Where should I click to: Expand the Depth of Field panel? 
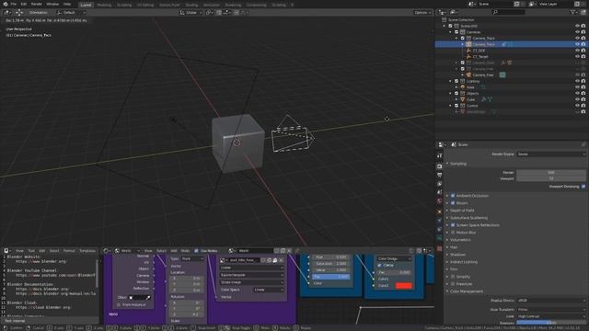[x=462, y=211]
